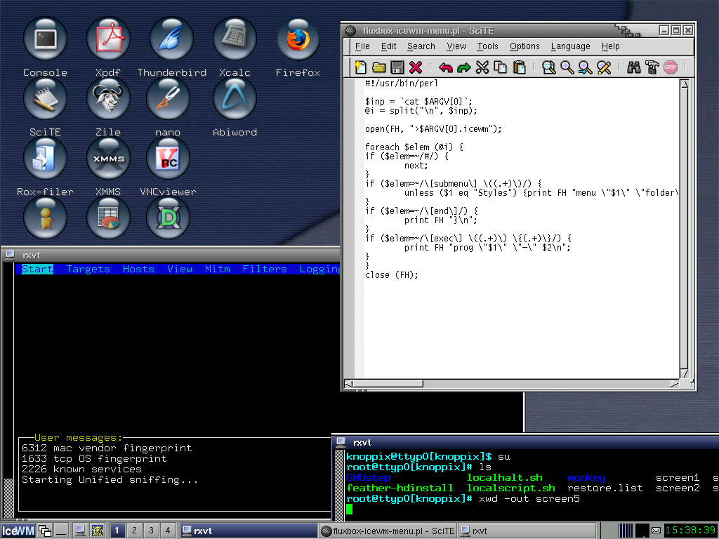Image resolution: width=719 pixels, height=539 pixels.
Task: Click "localscript.sh" in the root terminal listing
Action: (511, 488)
